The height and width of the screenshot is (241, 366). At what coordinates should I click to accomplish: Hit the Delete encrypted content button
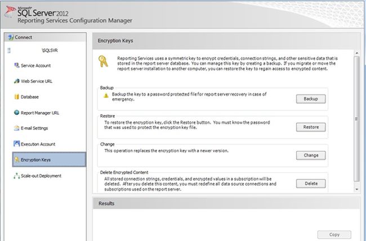(311, 184)
